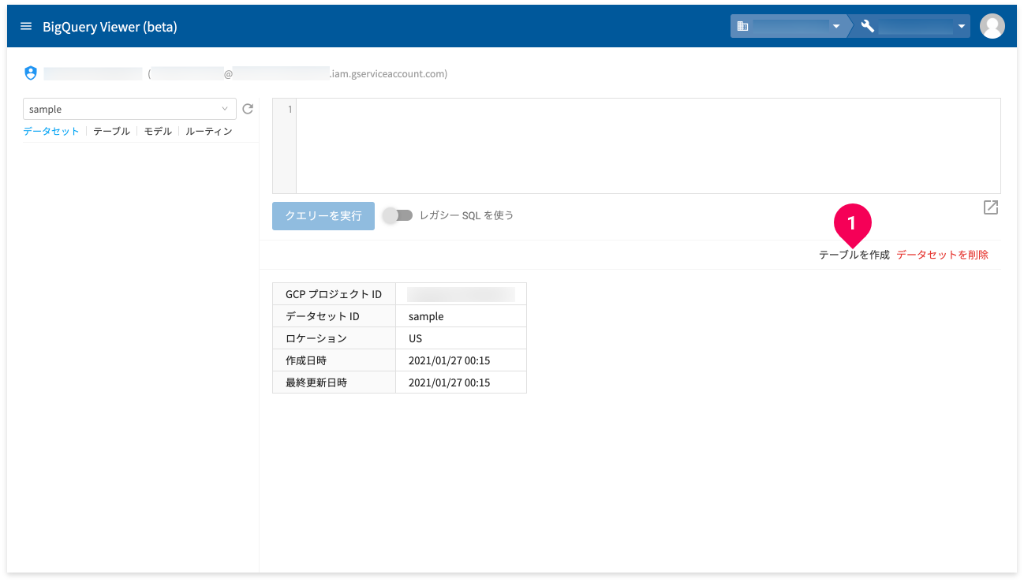The width and height of the screenshot is (1024, 582).
Task: Expand the project selector dropdown arrow
Action: [x=962, y=27]
